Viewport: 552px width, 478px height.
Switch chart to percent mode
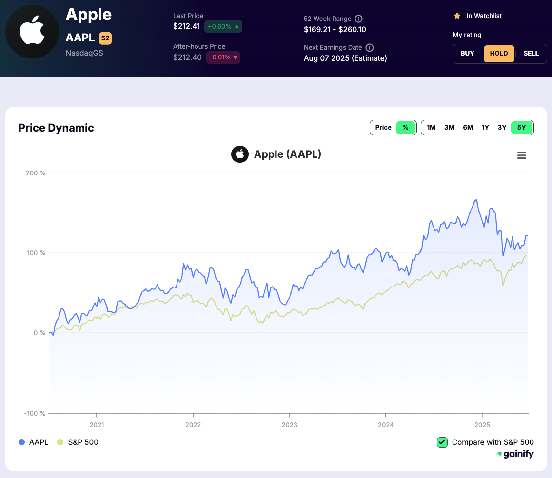[406, 127]
